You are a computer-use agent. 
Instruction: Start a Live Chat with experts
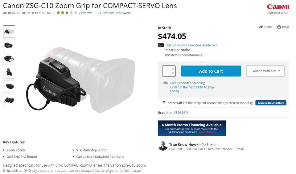175,149
